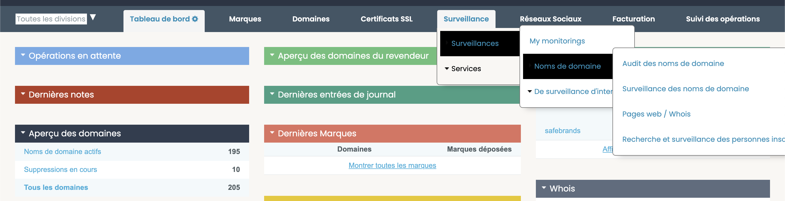
Task: Open the Facturation menu
Action: coord(633,19)
